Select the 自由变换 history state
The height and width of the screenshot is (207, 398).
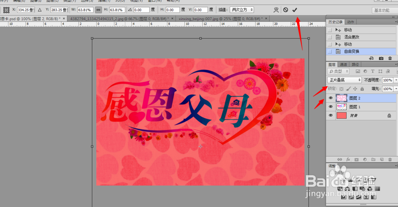coord(361,52)
